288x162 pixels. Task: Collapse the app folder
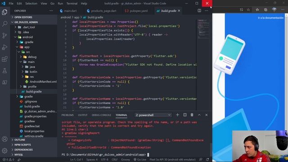click(x=34, y=47)
